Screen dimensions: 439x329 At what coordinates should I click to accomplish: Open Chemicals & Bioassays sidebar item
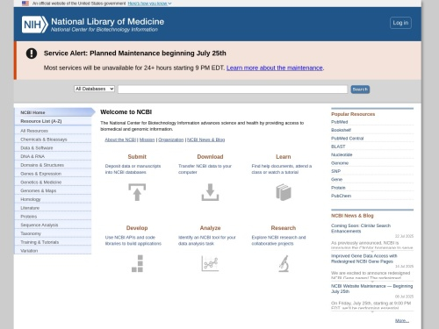click(x=53, y=139)
